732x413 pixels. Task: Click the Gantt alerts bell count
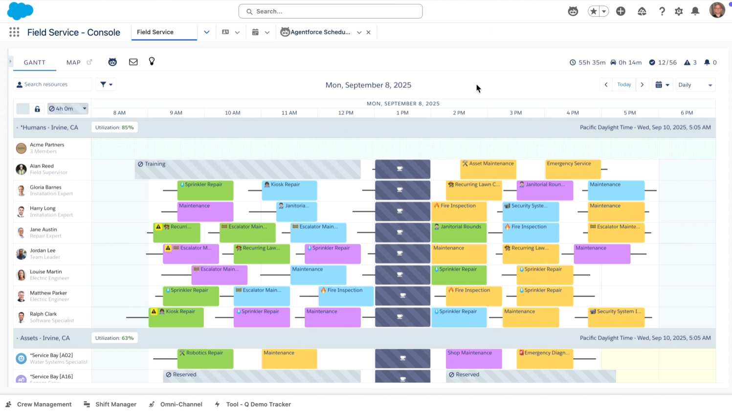coord(710,63)
